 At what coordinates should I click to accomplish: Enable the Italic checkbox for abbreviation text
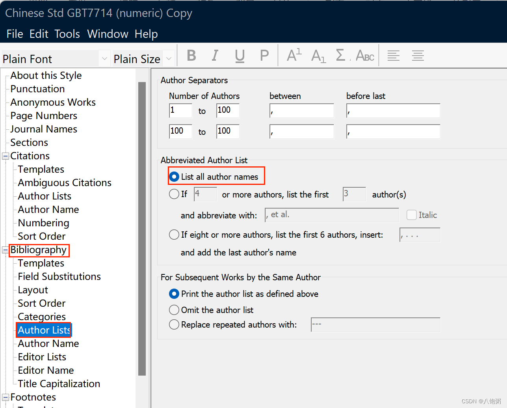click(x=412, y=215)
